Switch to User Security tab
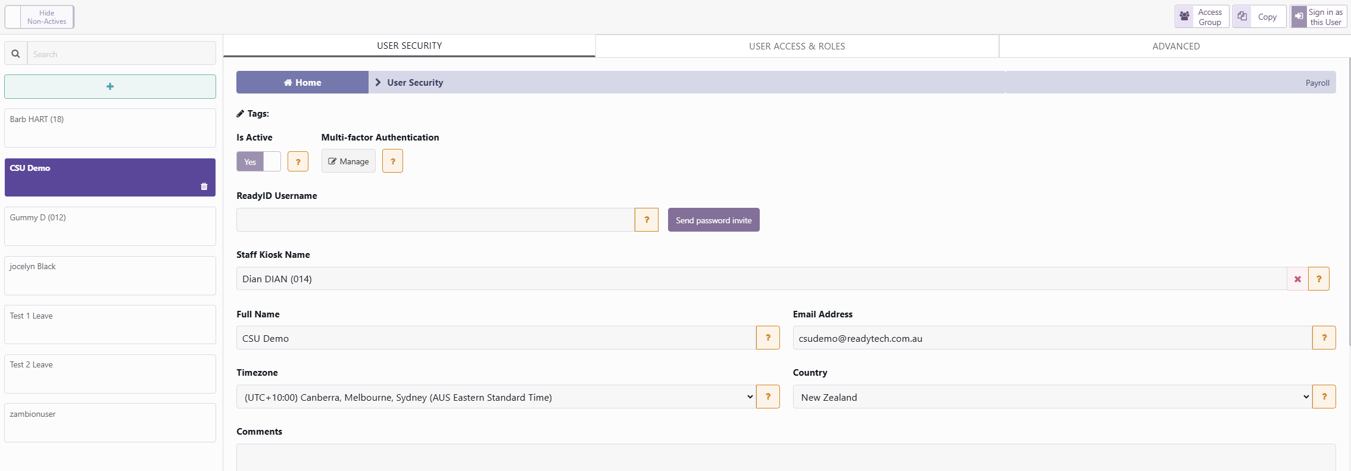Image resolution: width=1351 pixels, height=471 pixels. pos(410,46)
